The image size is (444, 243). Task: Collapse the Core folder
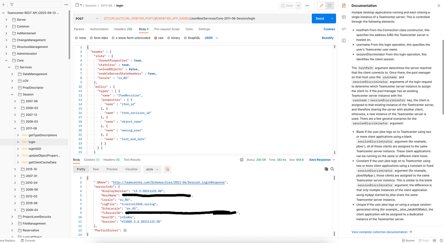[x=6, y=60]
